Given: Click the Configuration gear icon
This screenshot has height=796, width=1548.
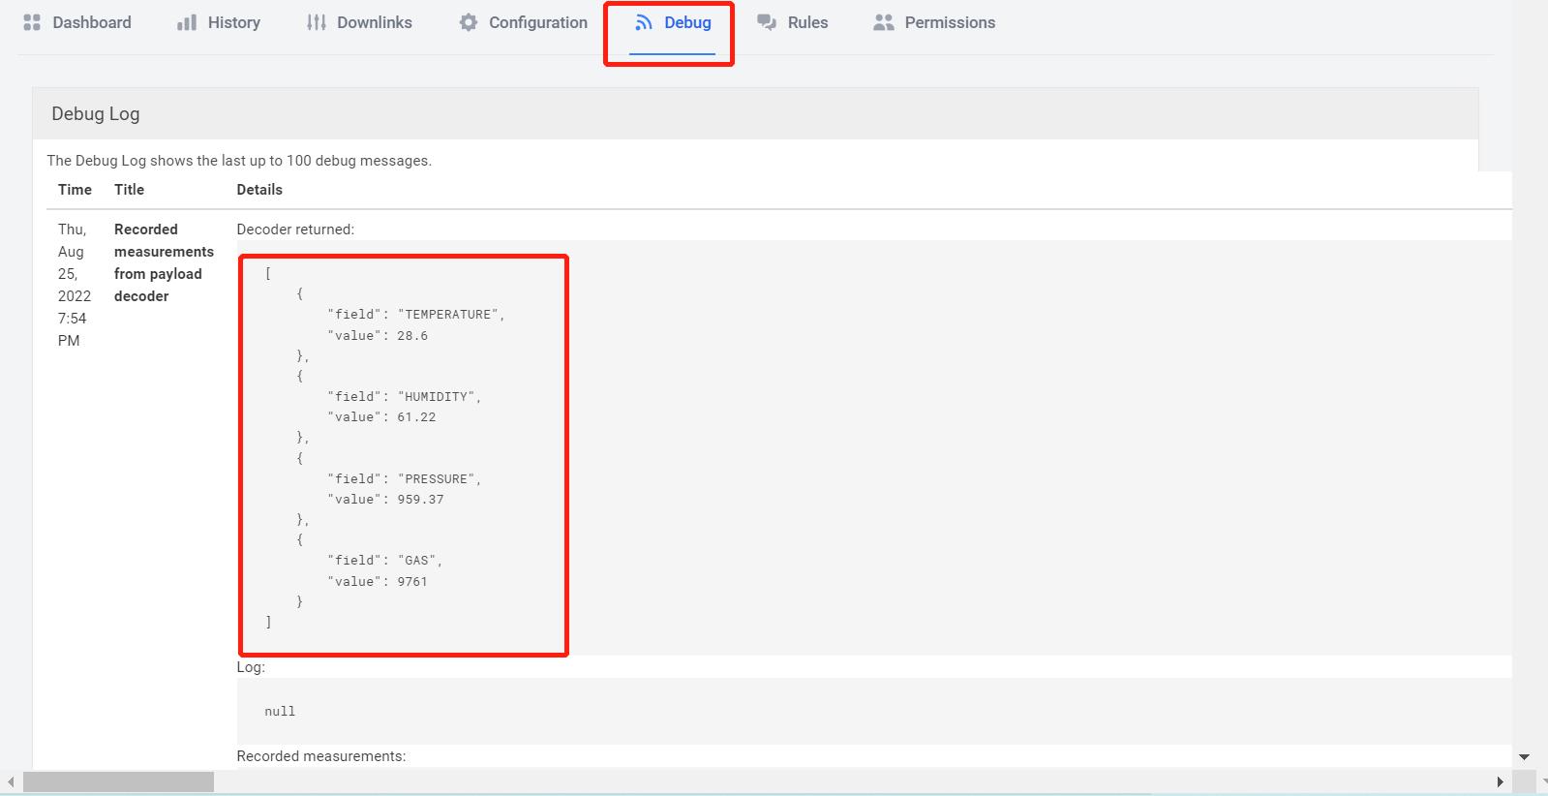Looking at the screenshot, I should [x=469, y=22].
